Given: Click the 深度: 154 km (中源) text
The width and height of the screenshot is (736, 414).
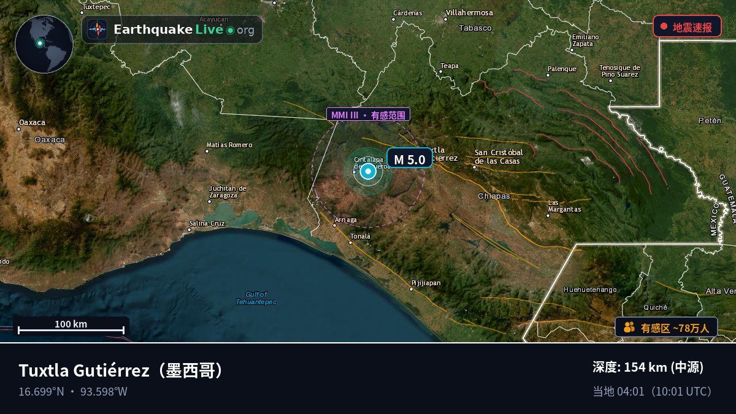Looking at the screenshot, I should (x=648, y=367).
